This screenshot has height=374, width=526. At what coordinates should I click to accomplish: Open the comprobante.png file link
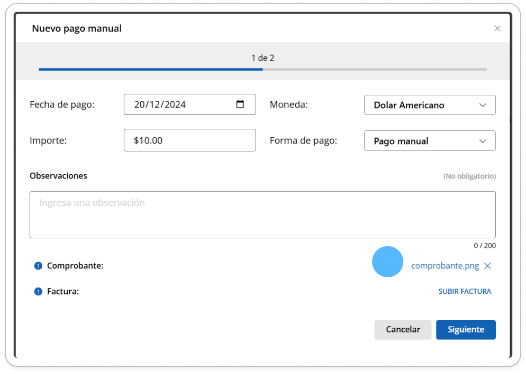coord(445,266)
